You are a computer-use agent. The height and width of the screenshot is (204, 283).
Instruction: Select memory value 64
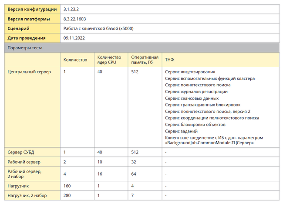pos(134,174)
